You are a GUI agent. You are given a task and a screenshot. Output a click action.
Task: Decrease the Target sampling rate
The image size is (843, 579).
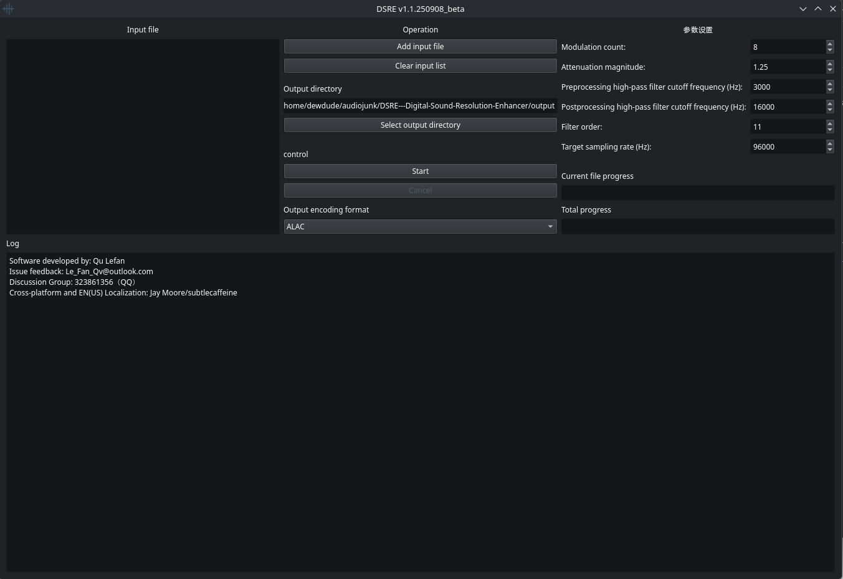829,150
